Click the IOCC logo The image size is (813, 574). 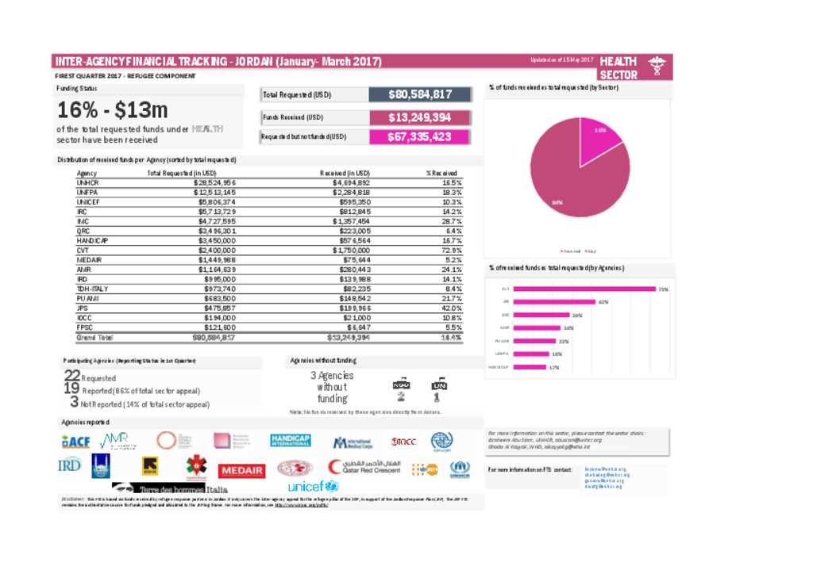tap(403, 442)
